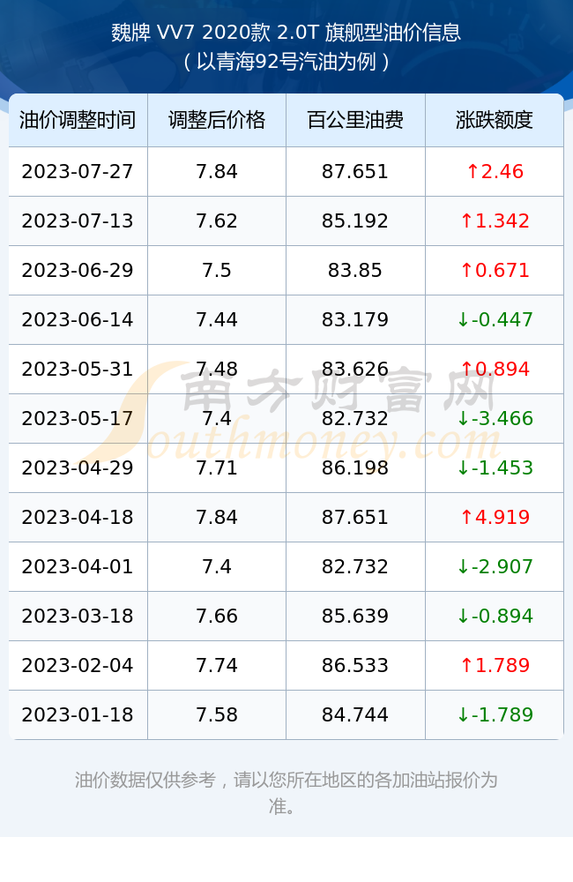Click the red ↑2.46 change value
Image resolution: width=573 pixels, height=882 pixels.
(x=495, y=172)
